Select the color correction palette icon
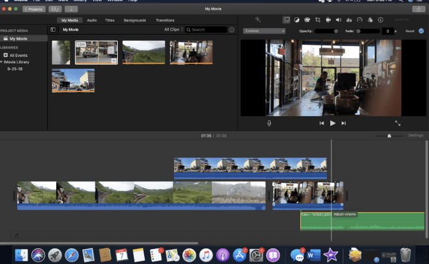This screenshot has height=264, width=429. point(307,20)
